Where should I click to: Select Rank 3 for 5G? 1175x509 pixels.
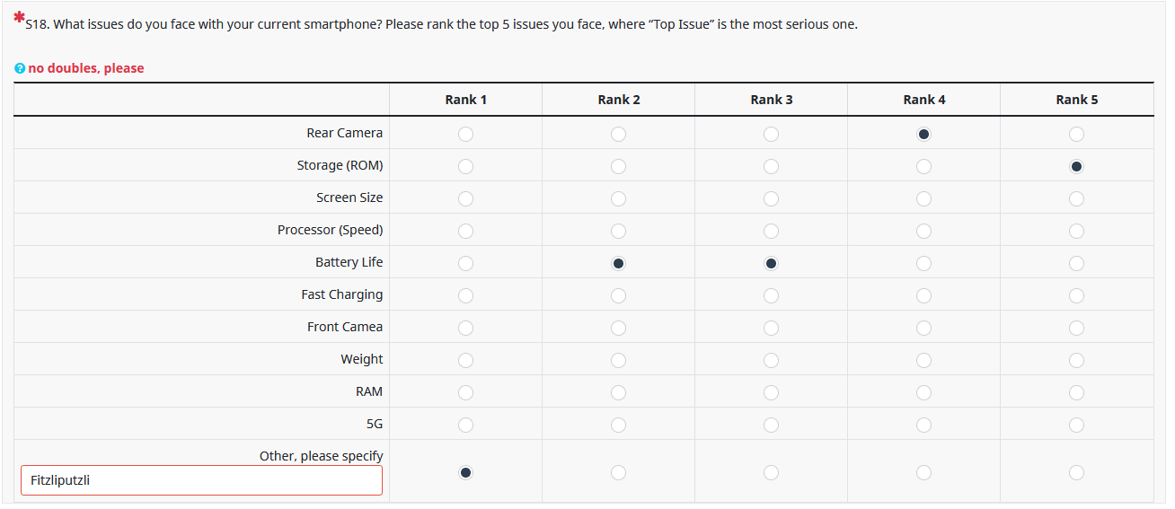[771, 425]
